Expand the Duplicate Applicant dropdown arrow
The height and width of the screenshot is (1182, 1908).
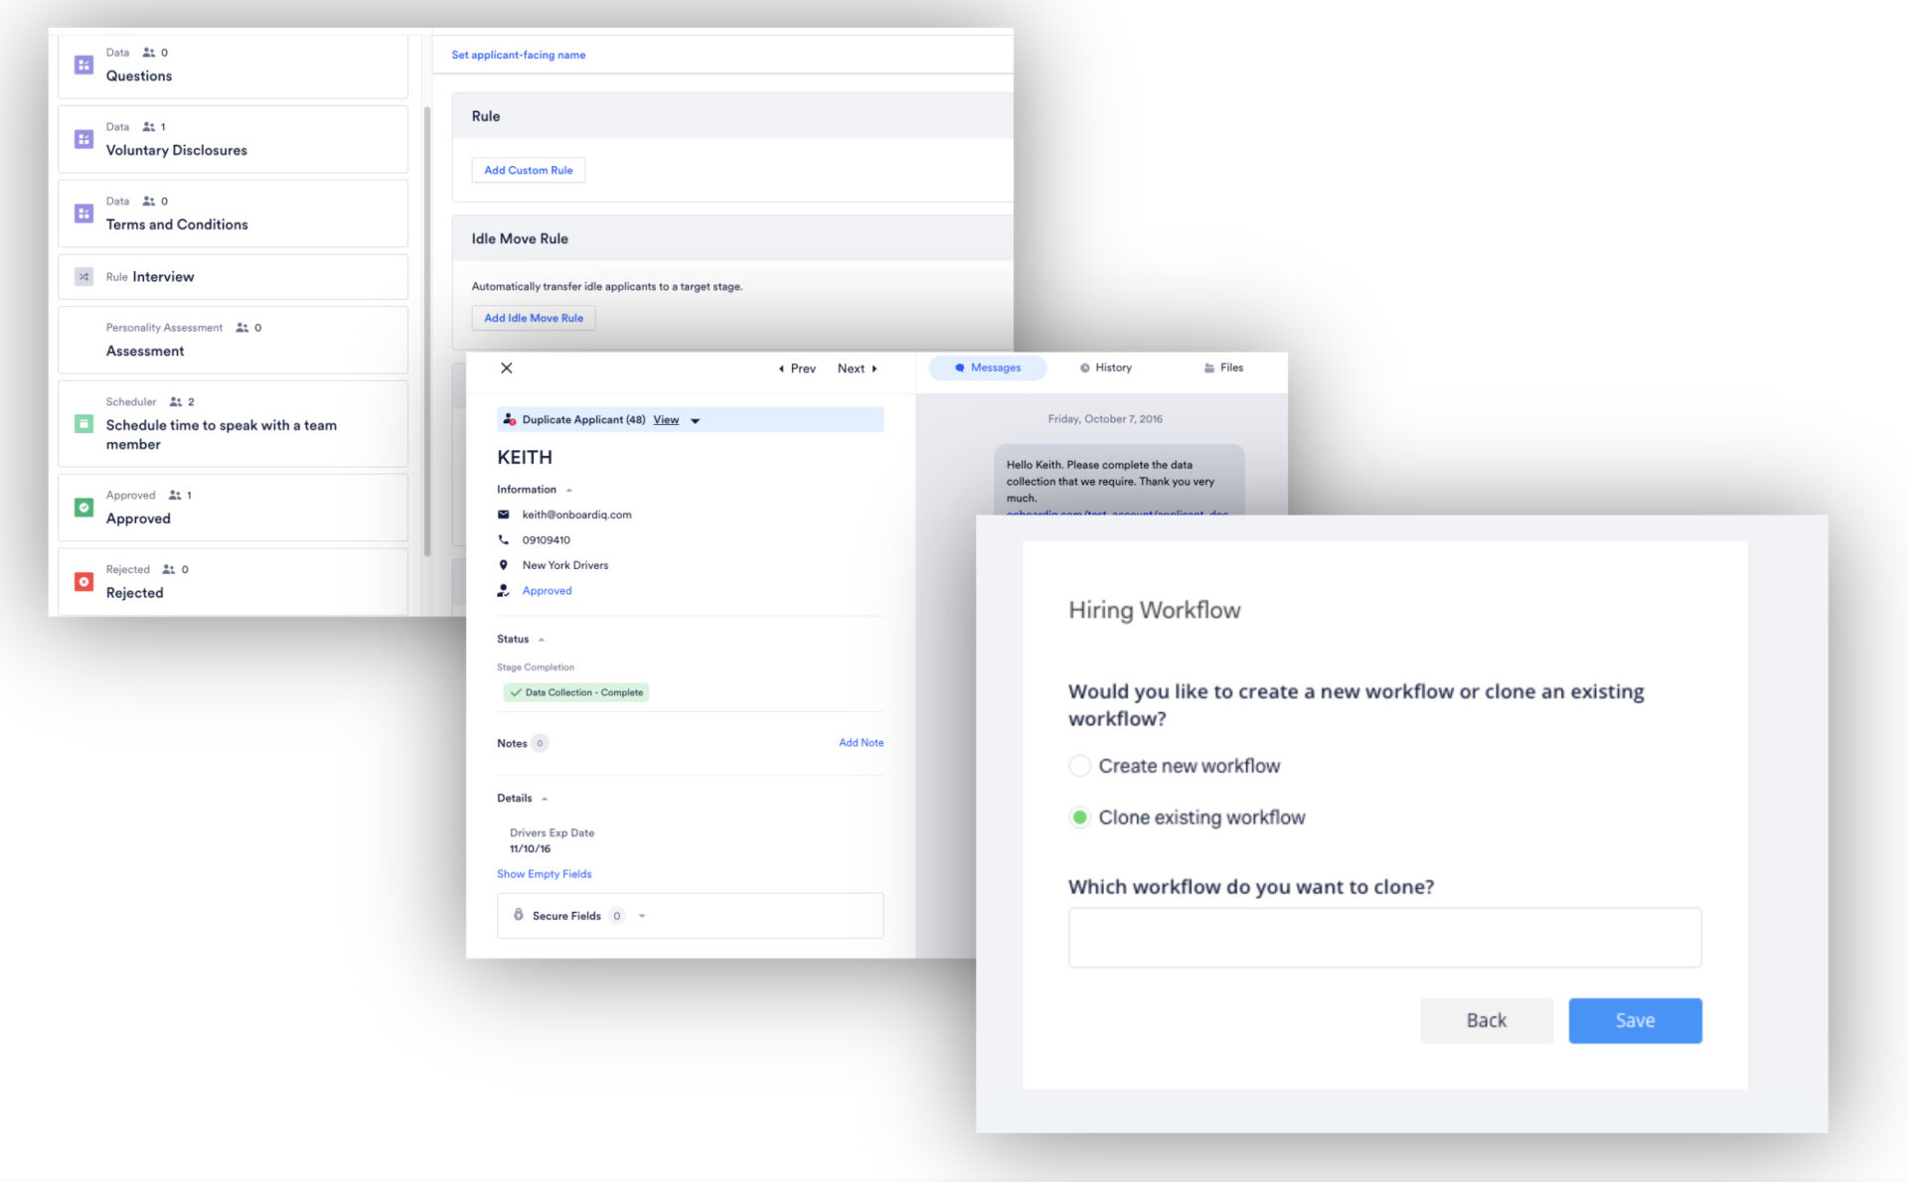click(696, 421)
